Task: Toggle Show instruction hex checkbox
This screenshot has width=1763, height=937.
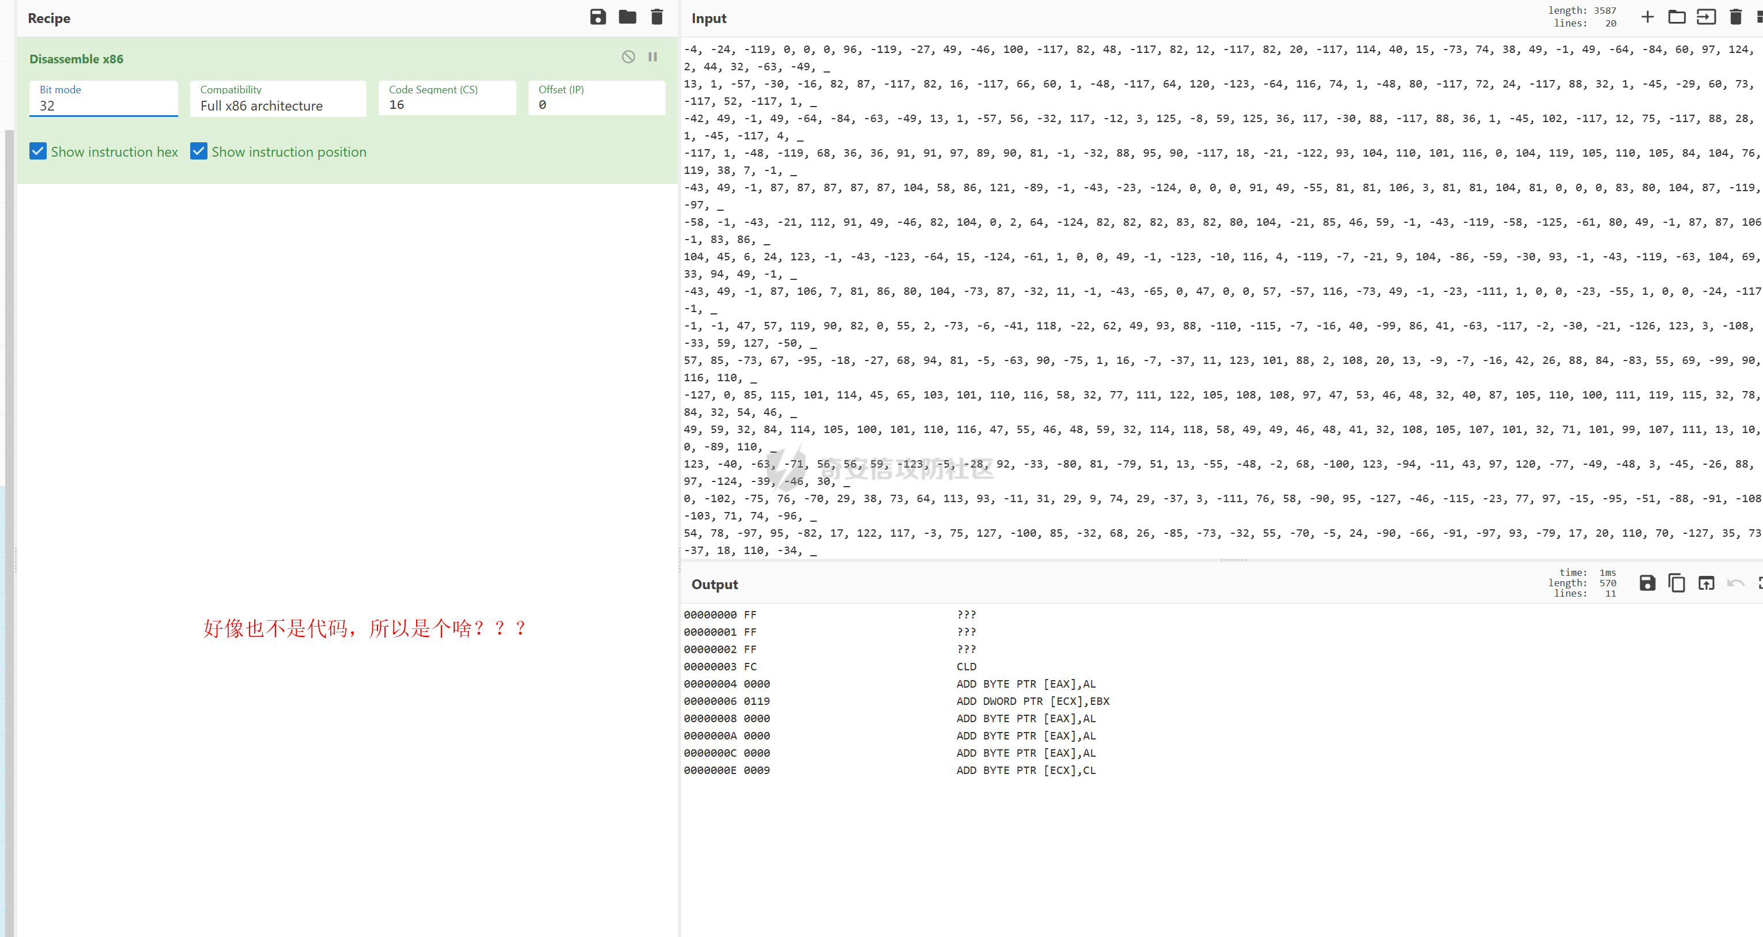Action: [x=38, y=151]
